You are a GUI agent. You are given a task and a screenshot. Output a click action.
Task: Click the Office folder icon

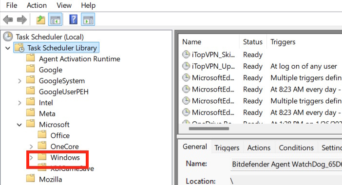[x=42, y=135]
